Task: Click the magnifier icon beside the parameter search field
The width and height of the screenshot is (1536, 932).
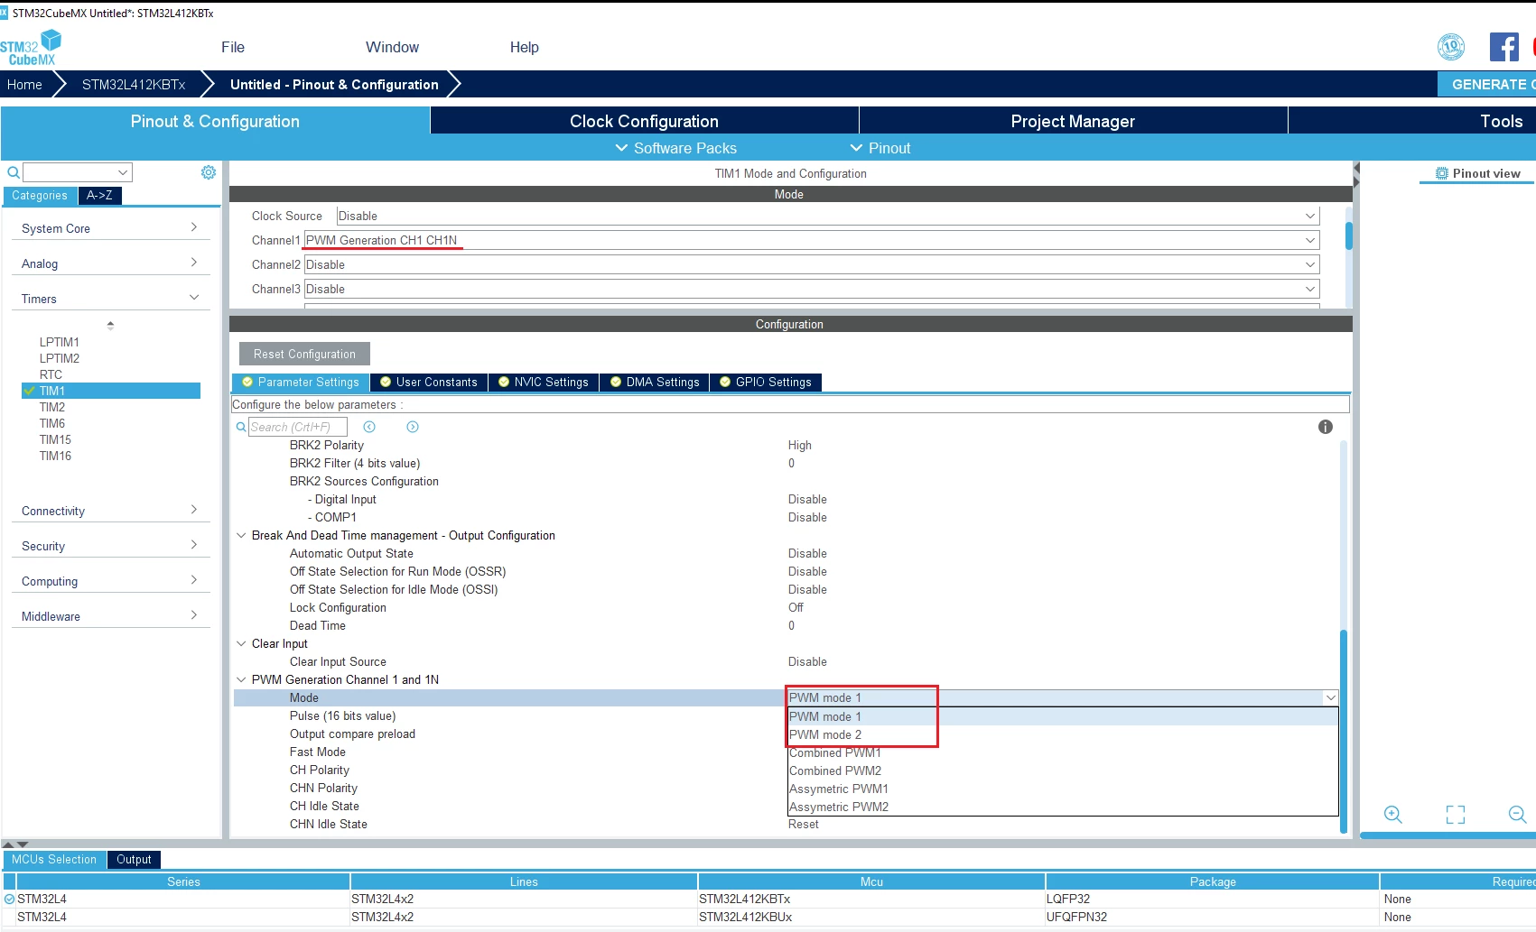Action: pos(241,427)
